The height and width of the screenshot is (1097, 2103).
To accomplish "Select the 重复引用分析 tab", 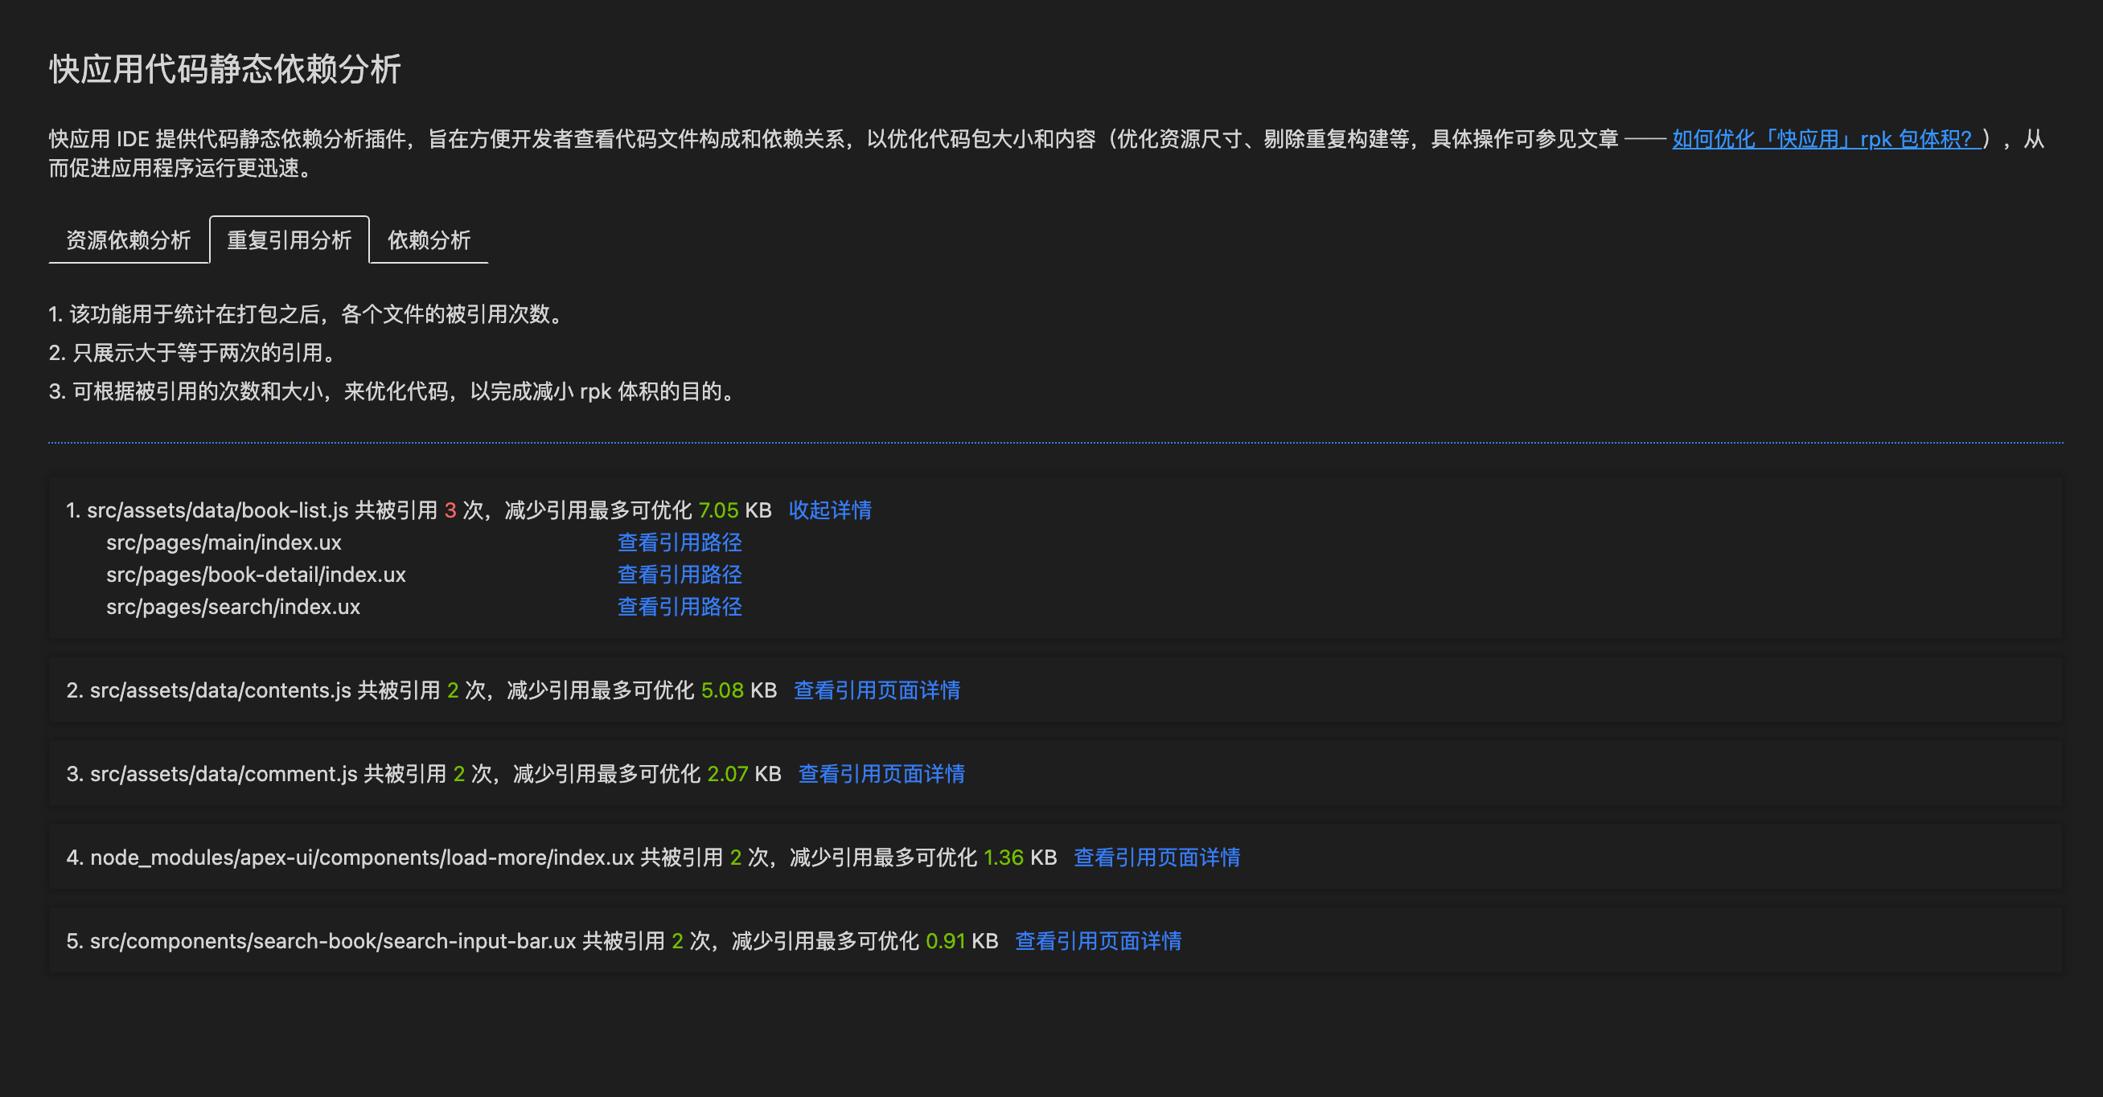I will [289, 239].
